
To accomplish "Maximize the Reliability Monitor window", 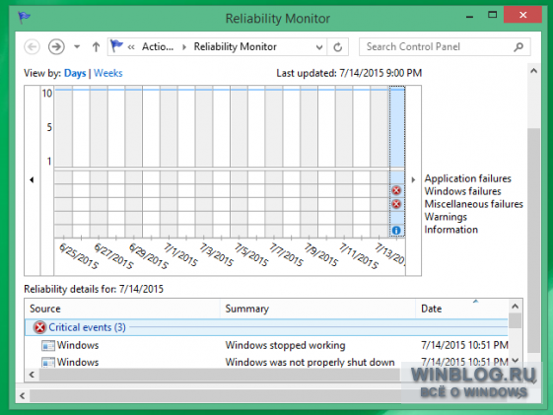I will 492,15.
